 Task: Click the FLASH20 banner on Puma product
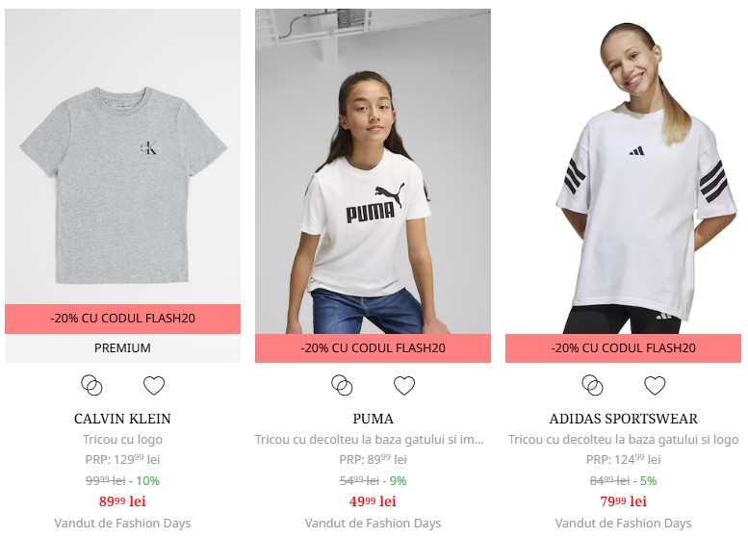tap(374, 348)
